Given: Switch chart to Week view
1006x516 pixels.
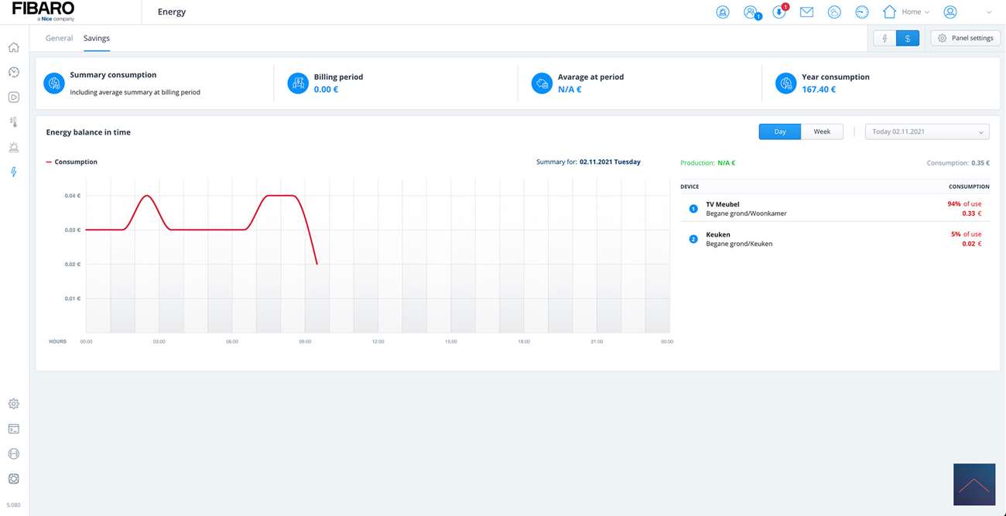Looking at the screenshot, I should tap(822, 132).
